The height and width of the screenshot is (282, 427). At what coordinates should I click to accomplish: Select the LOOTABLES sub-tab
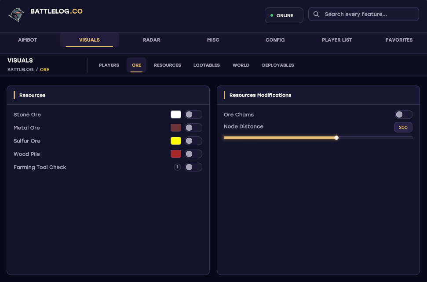click(x=206, y=65)
